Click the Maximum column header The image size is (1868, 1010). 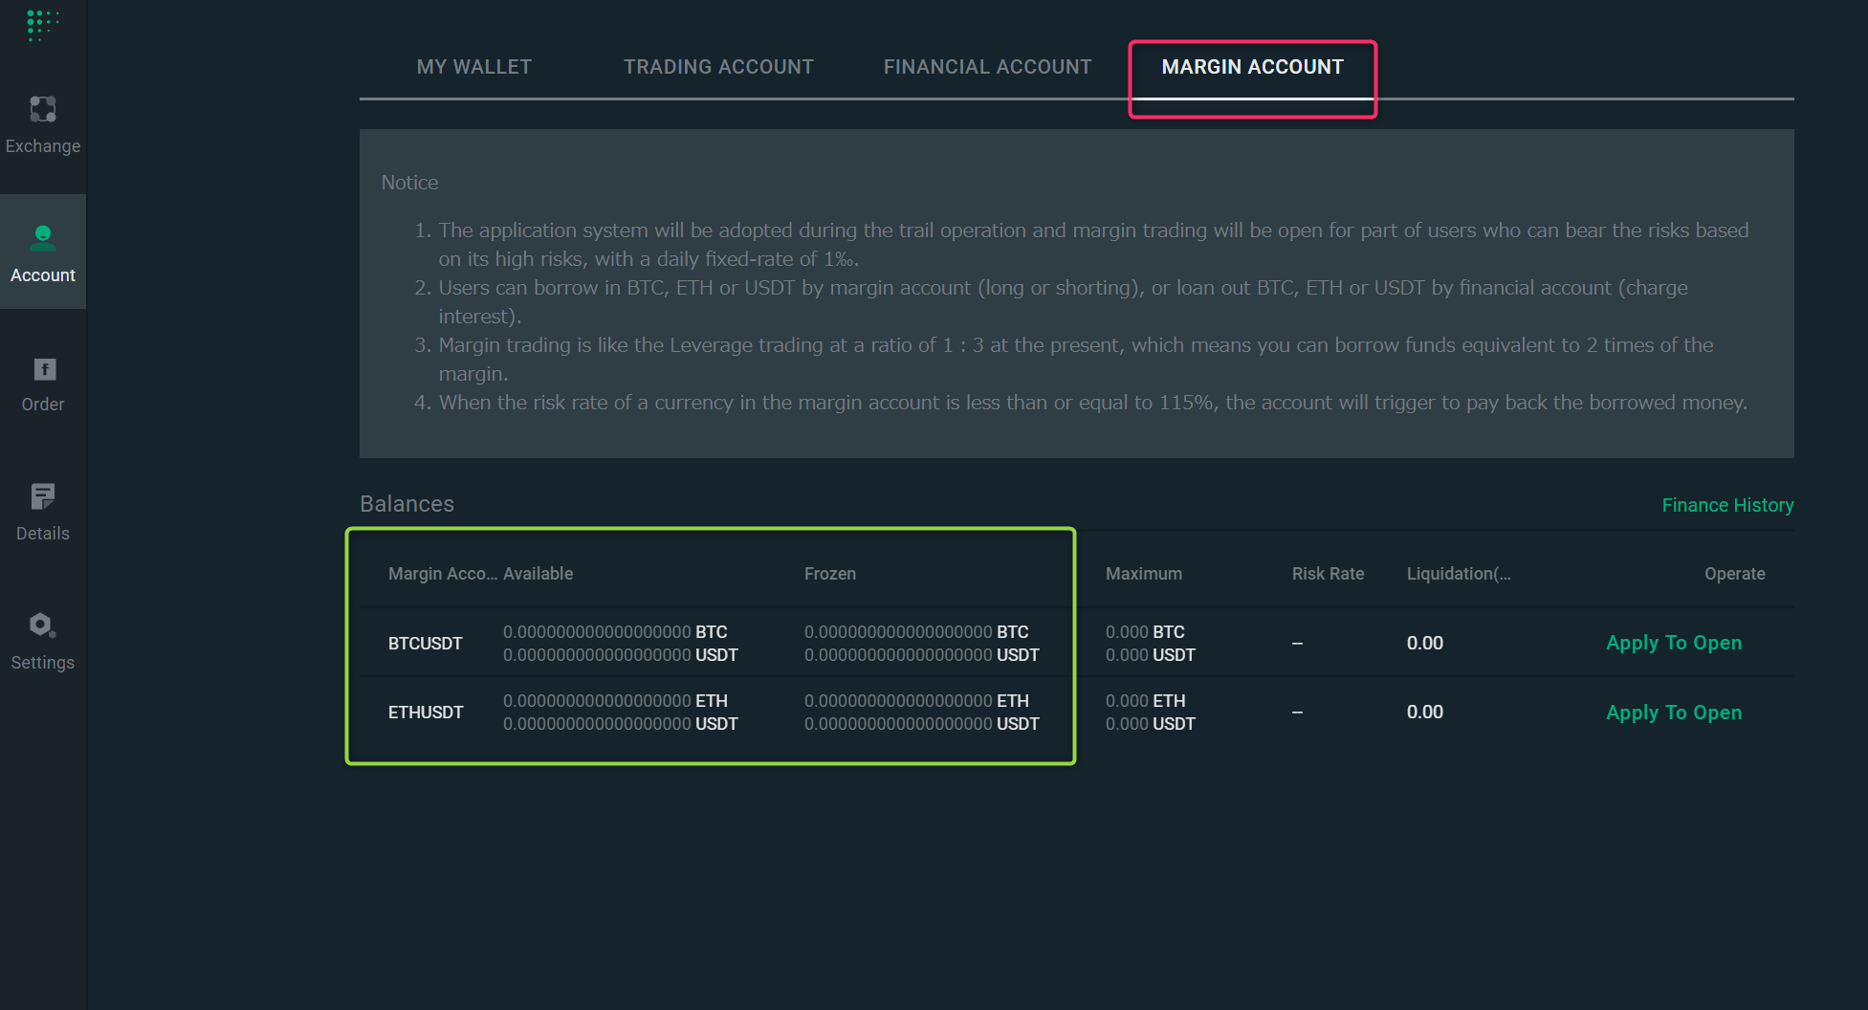point(1144,574)
